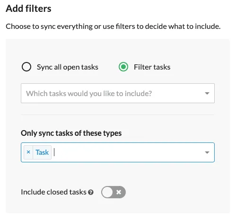Click the green dot inside Filter tasks radio
Screen dimensions: 236x221
pyautogui.click(x=123, y=67)
